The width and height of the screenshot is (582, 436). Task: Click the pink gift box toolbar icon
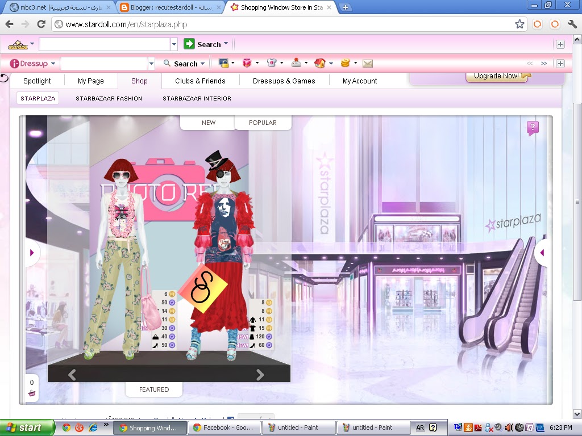click(247, 63)
